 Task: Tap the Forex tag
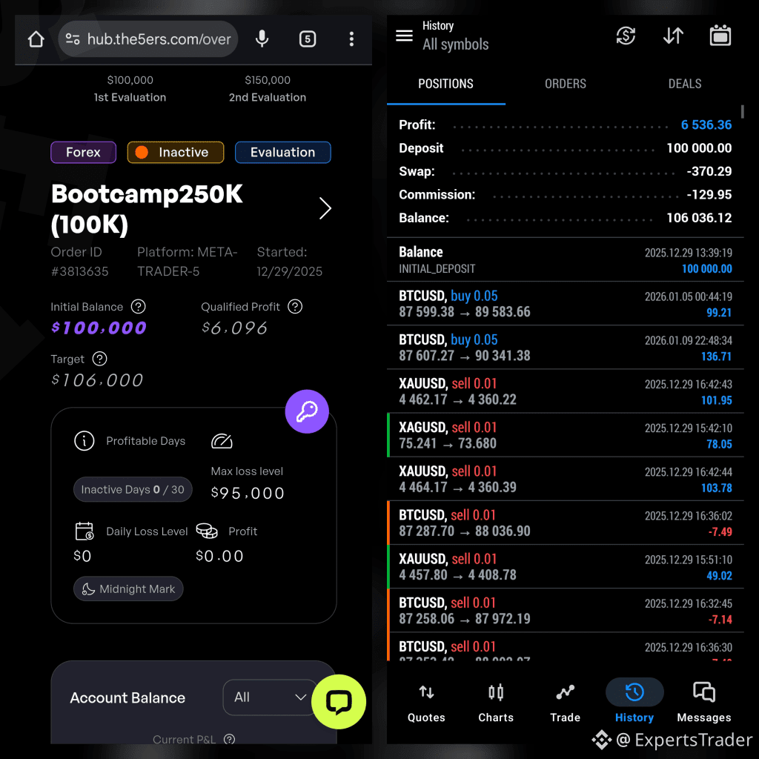click(x=83, y=153)
